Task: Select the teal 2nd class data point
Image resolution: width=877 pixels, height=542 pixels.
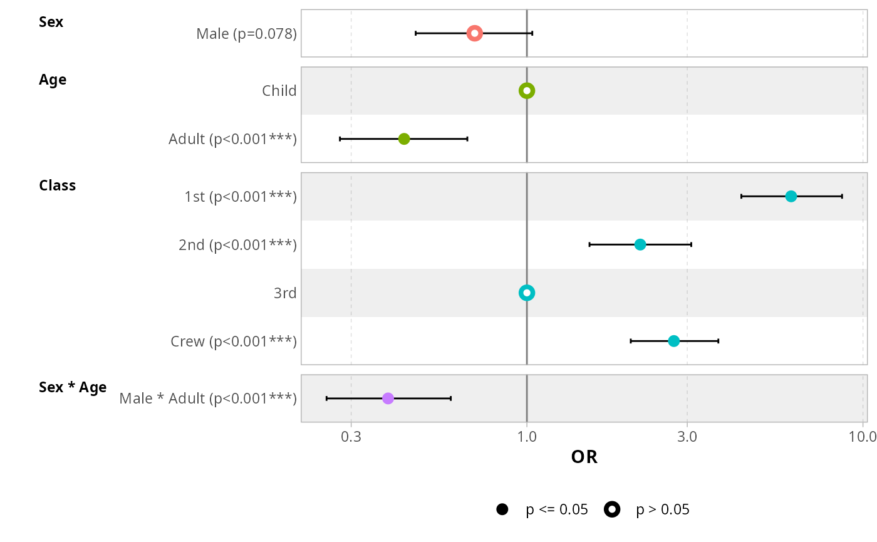Action: 640,244
